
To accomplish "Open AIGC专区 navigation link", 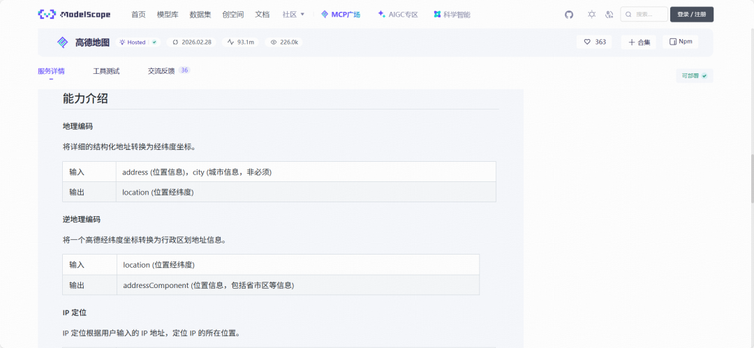I will [398, 15].
